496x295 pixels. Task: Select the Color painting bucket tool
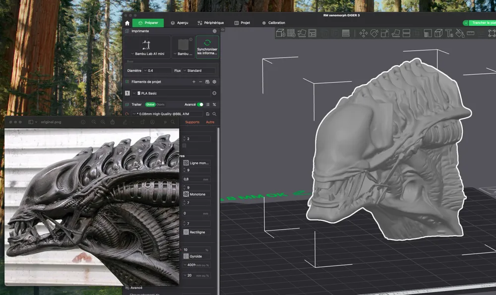[x=460, y=33]
